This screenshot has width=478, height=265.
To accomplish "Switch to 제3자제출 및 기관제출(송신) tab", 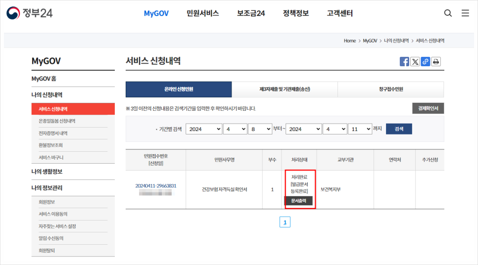I will (x=285, y=89).
